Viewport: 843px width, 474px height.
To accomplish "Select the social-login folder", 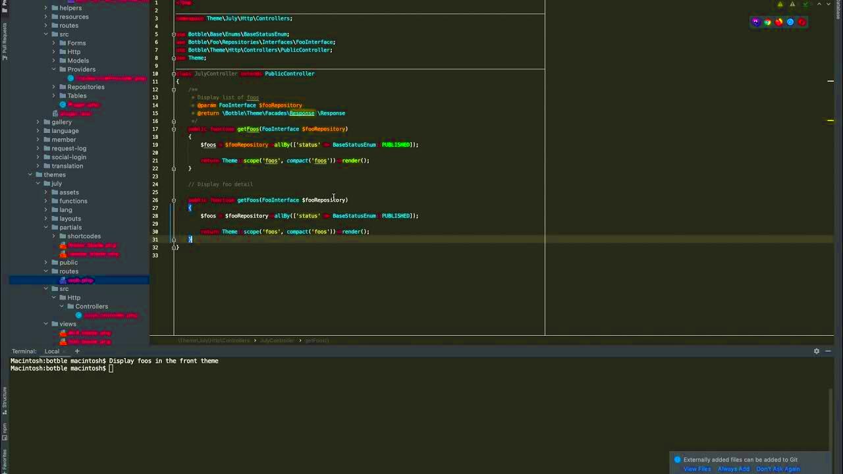I will pos(69,157).
